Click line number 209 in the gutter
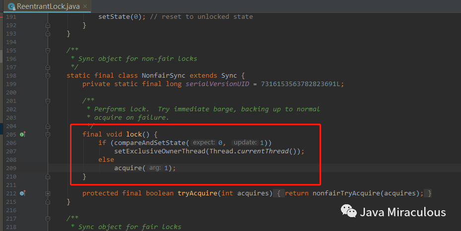Image resolution: width=461 pixels, height=231 pixels. click(x=11, y=168)
